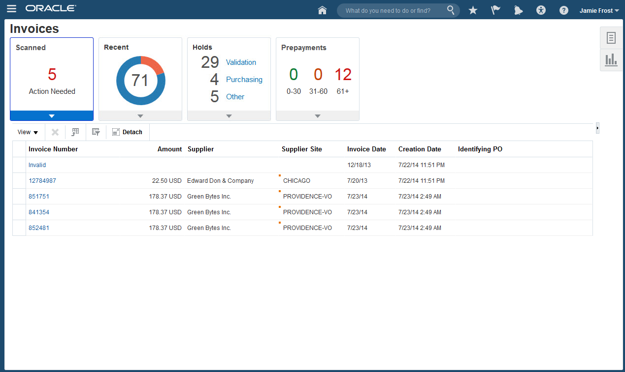Open the Validation holds link

[x=241, y=62]
